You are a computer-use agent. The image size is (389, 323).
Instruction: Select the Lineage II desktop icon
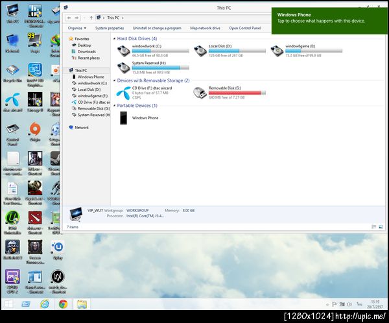tap(35, 102)
